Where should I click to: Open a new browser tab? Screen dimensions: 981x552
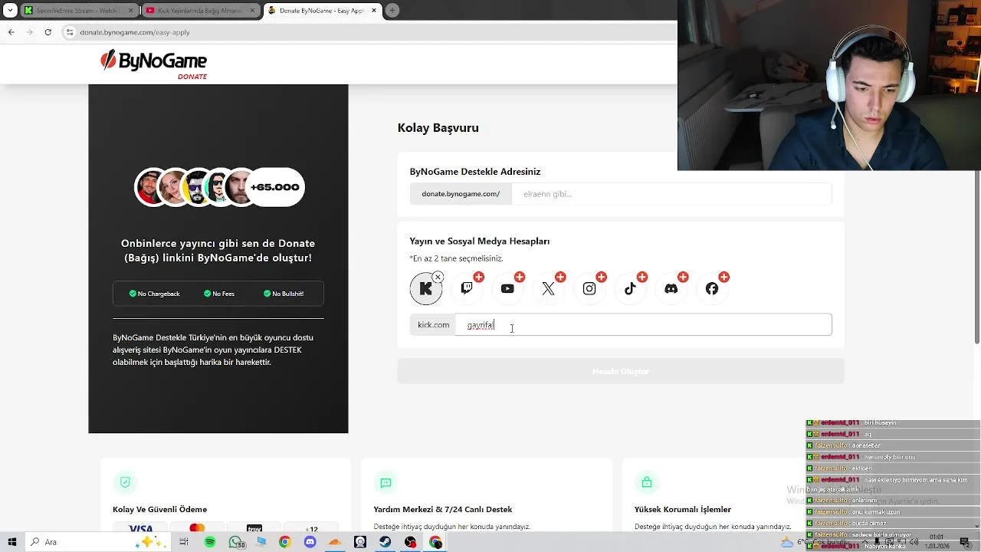tap(392, 11)
